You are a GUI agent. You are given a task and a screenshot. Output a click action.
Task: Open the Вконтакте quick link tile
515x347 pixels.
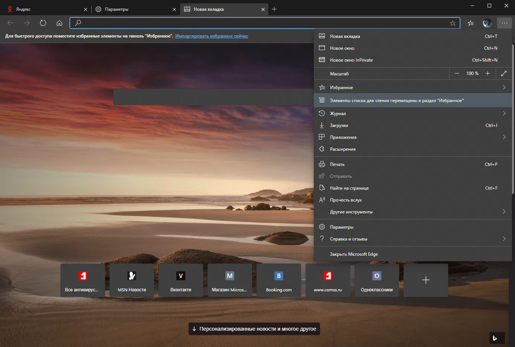181,280
